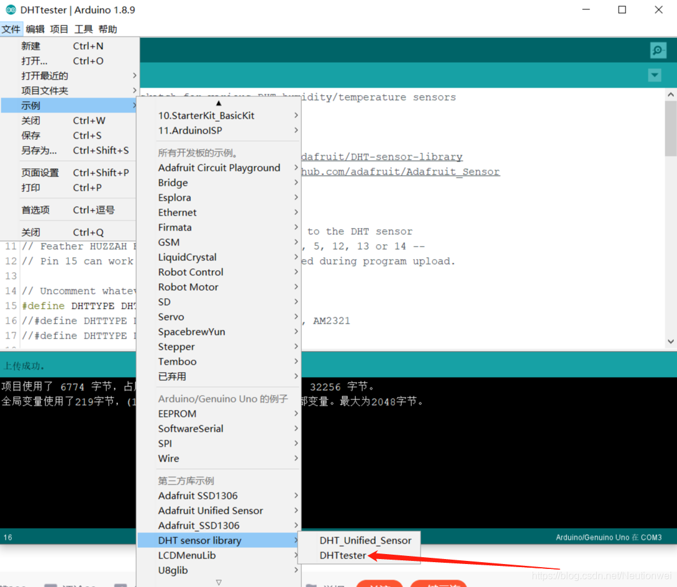Open U8glib examples submenu
This screenshot has width=677, height=587.
point(219,570)
